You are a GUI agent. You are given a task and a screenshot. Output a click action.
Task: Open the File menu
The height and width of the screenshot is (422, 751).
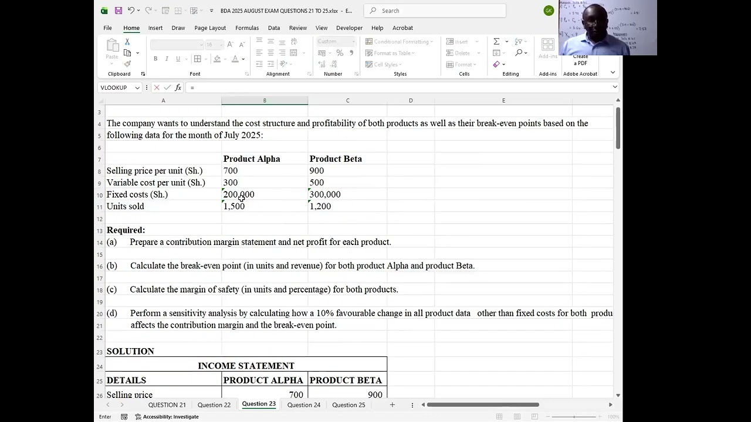pos(107,28)
